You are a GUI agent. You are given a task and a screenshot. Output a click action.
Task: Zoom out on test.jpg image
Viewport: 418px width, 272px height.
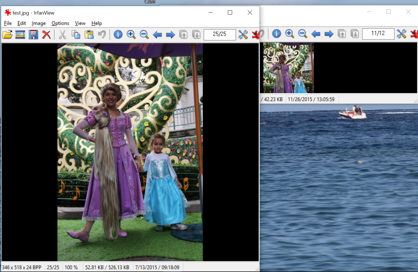tap(144, 35)
